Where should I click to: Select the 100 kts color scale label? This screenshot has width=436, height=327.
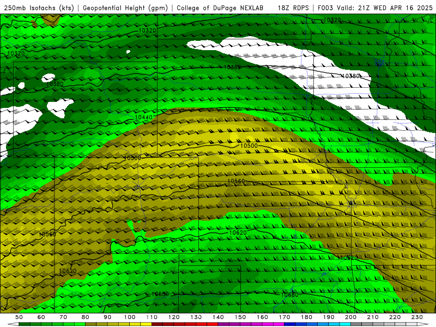point(130,317)
